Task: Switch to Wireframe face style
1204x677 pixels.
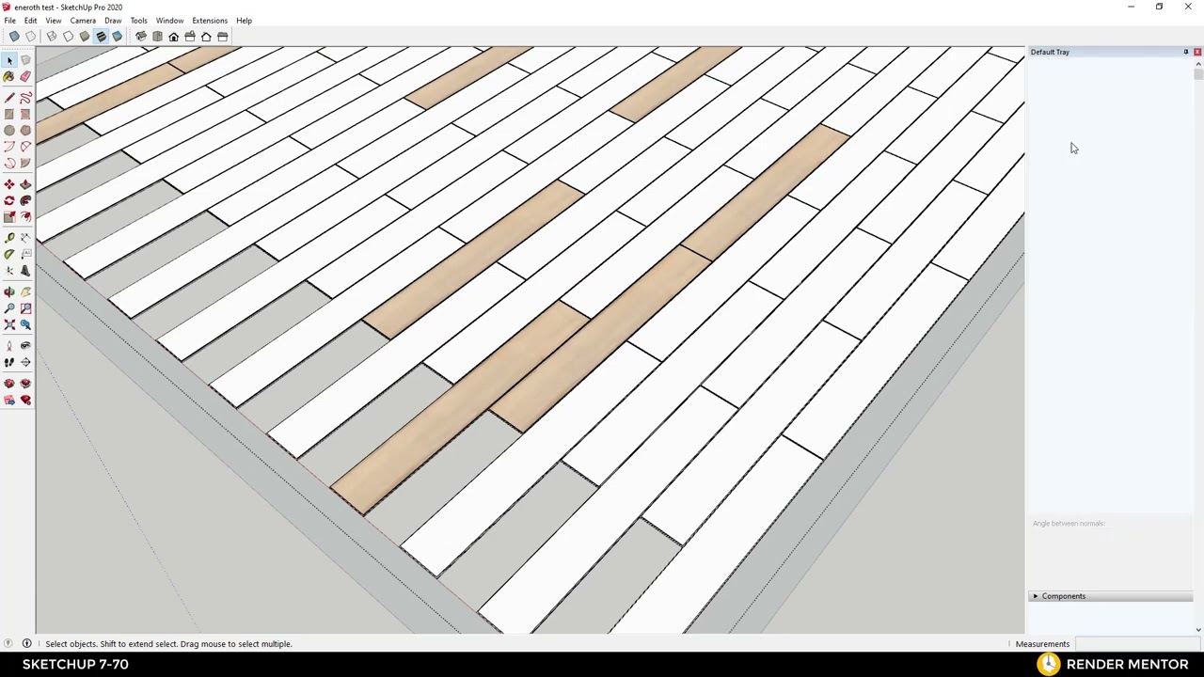Action: click(x=52, y=37)
